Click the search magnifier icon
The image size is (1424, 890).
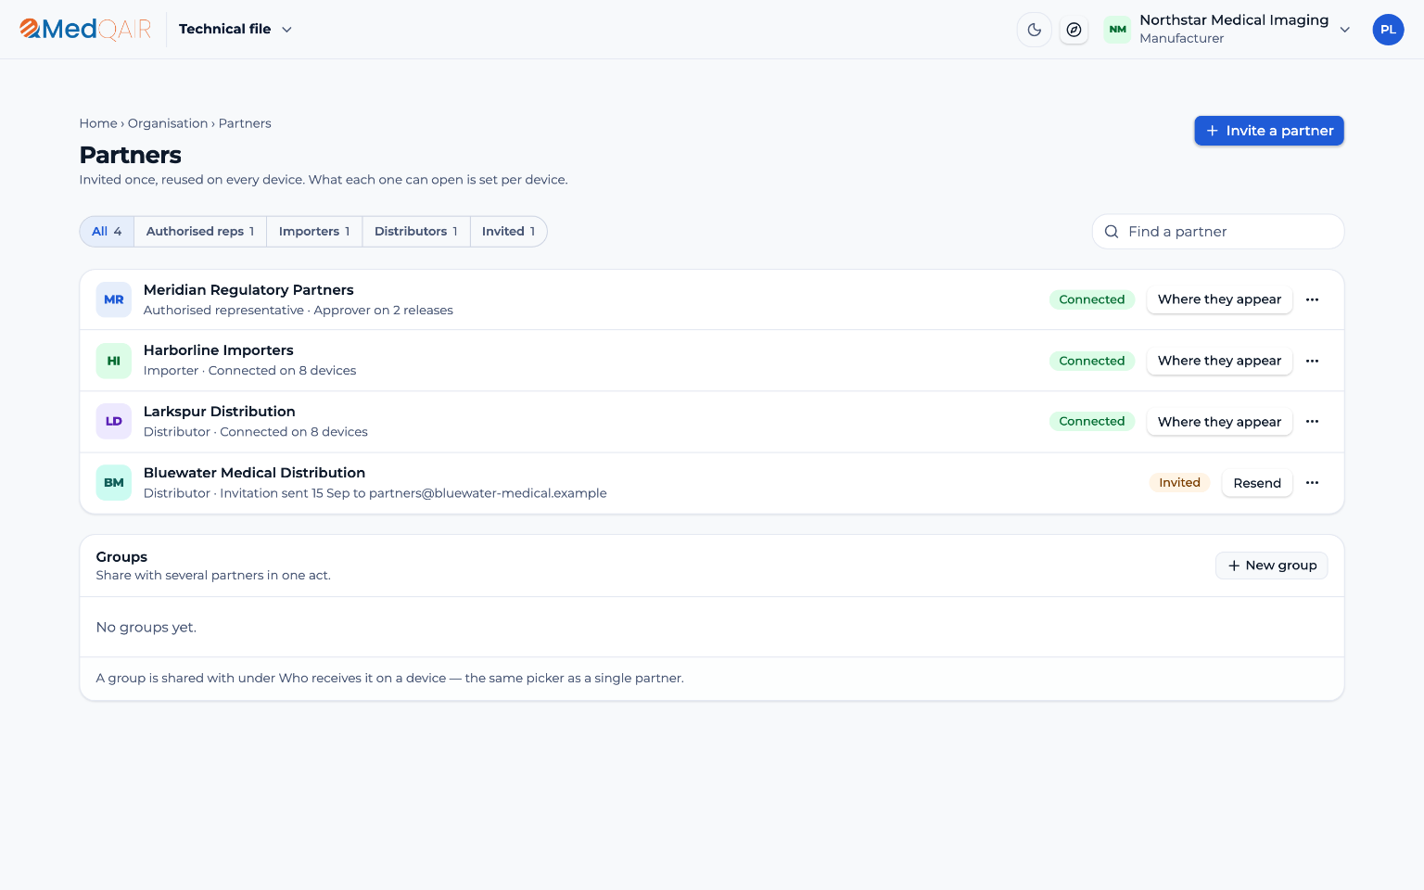[x=1112, y=232]
